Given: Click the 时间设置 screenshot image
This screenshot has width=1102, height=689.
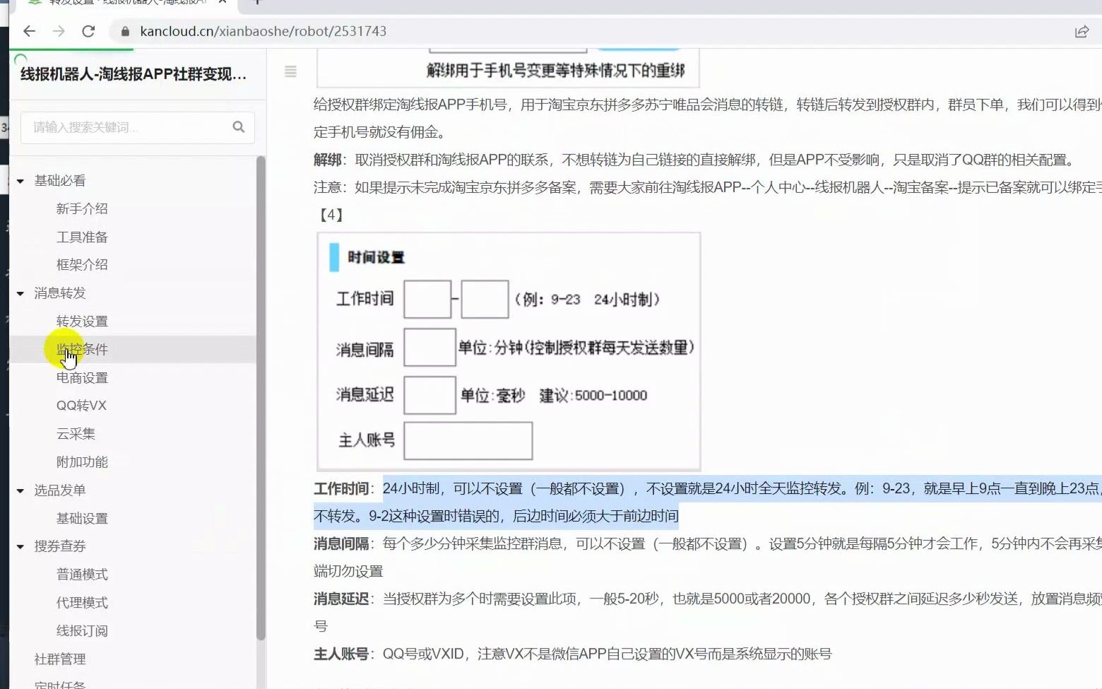Looking at the screenshot, I should [509, 351].
